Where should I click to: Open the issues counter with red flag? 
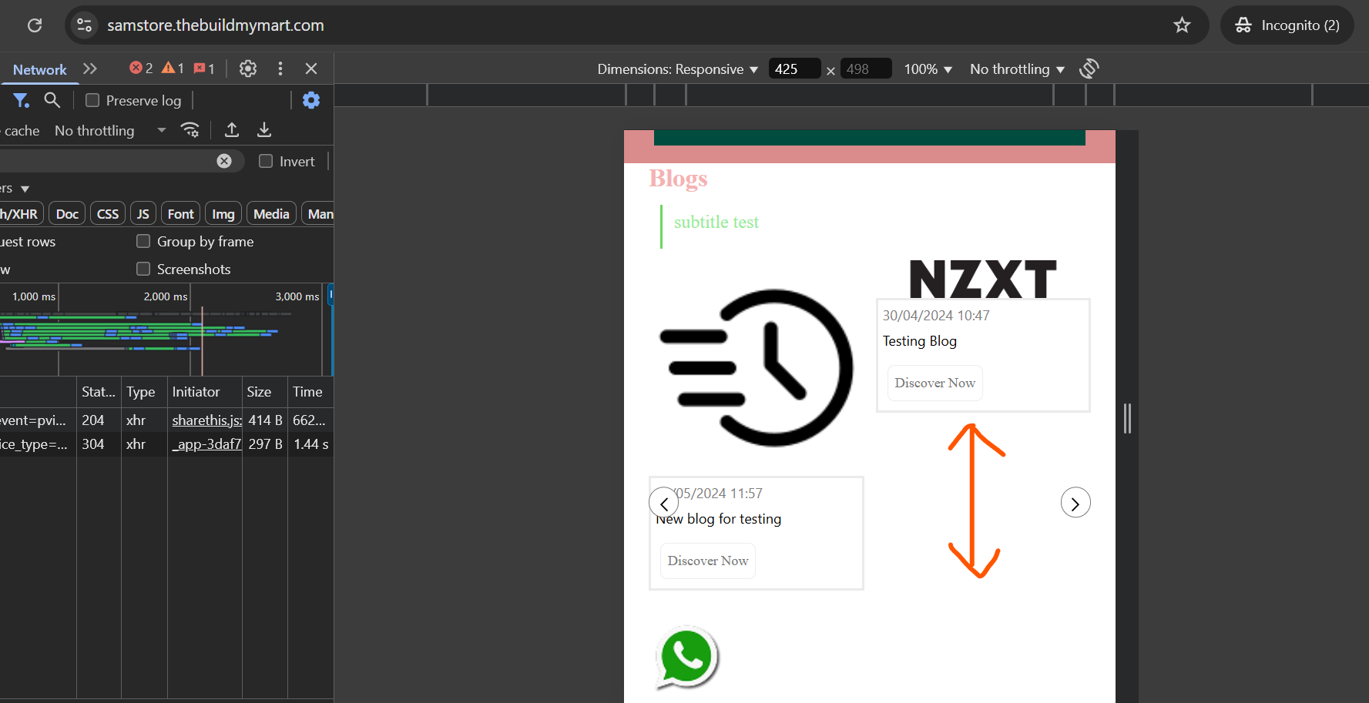coord(204,69)
